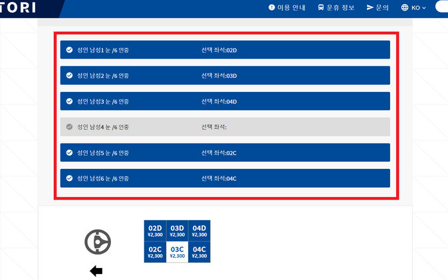Click the paper plane icon beside 문의

point(370,7)
